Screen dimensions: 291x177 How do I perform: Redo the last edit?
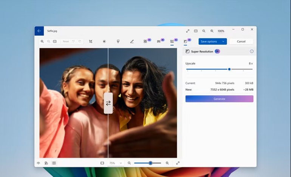pyautogui.click(x=80, y=41)
